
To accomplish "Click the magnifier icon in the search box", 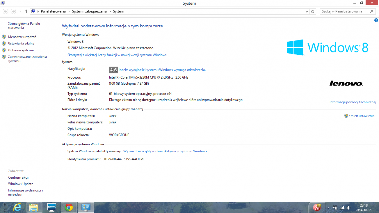I will tap(372, 11).
